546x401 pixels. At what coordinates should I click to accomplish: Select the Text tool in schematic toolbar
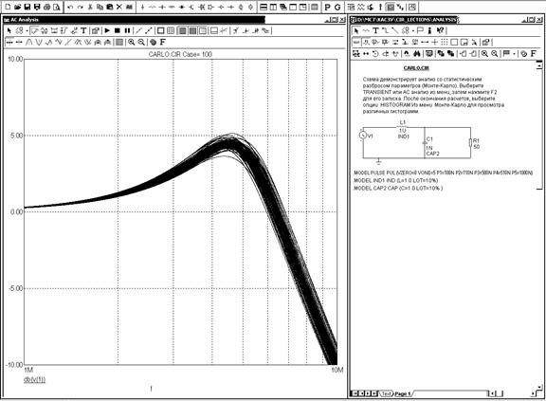point(375,30)
